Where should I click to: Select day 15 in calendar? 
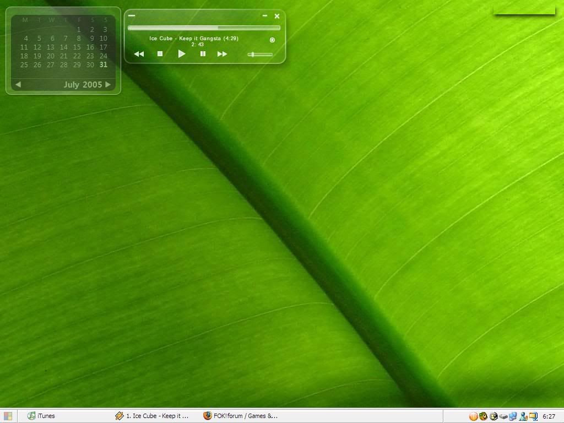click(77, 47)
